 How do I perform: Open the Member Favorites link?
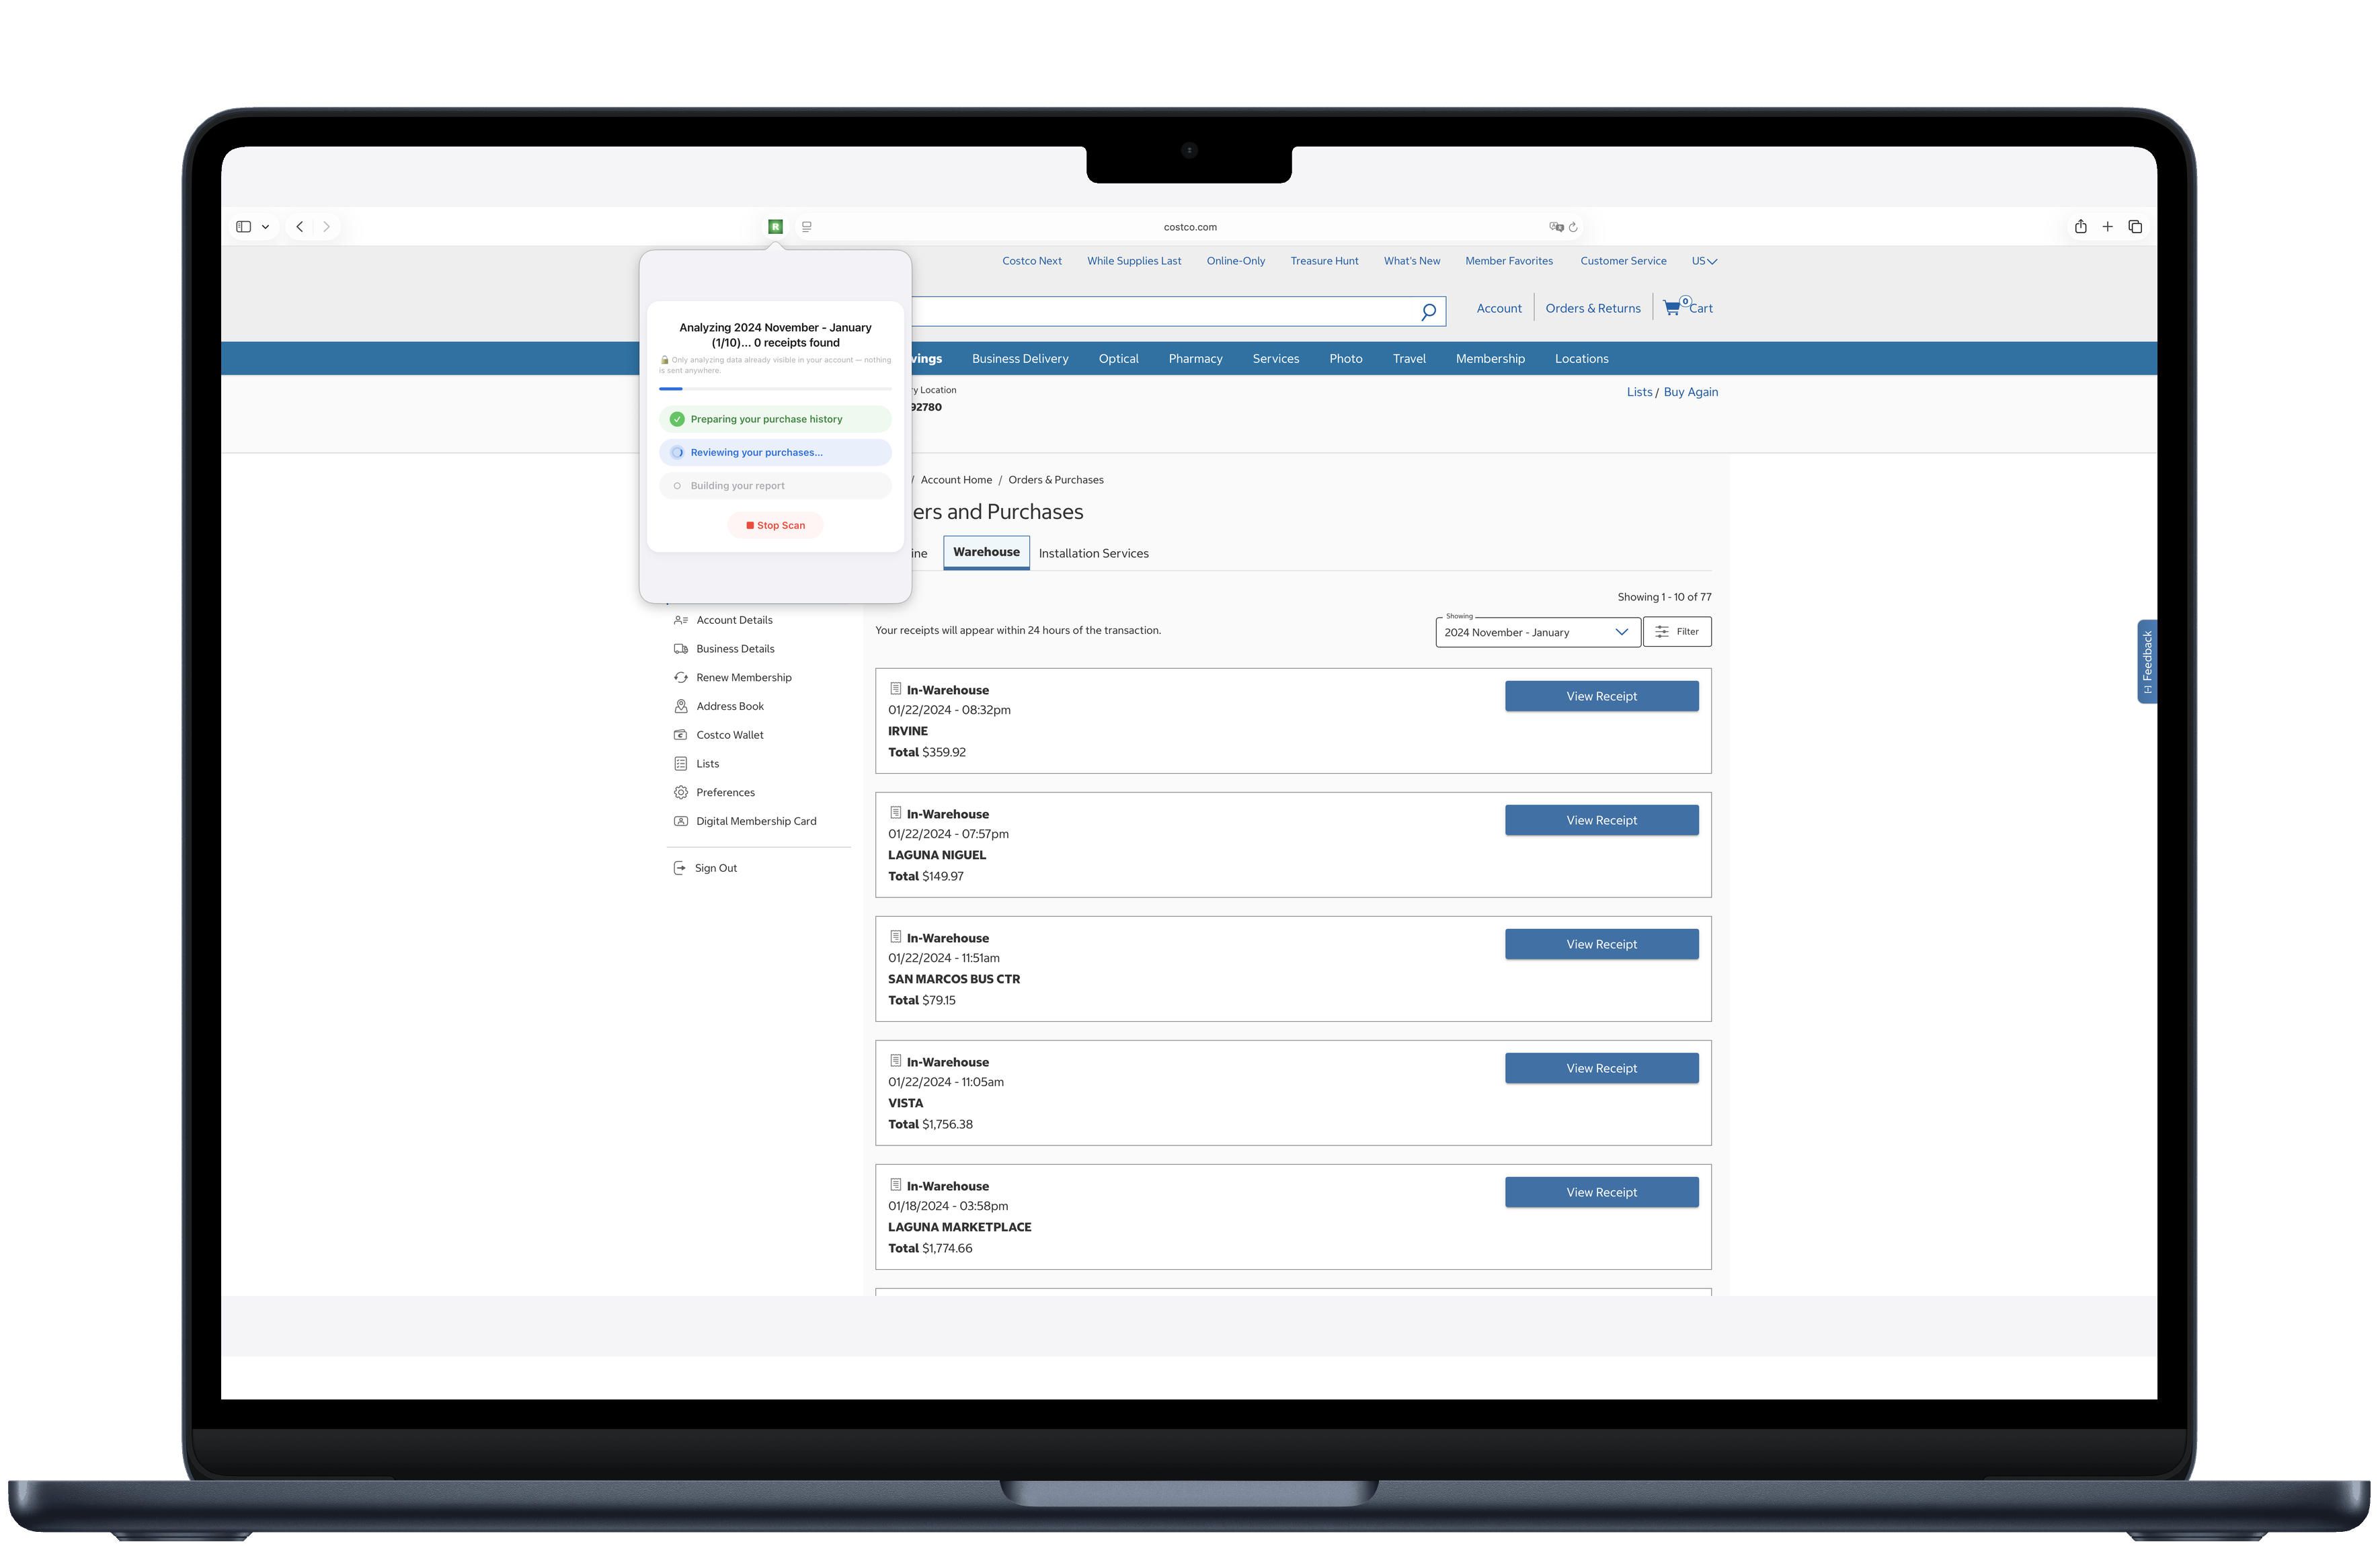[x=1509, y=261]
